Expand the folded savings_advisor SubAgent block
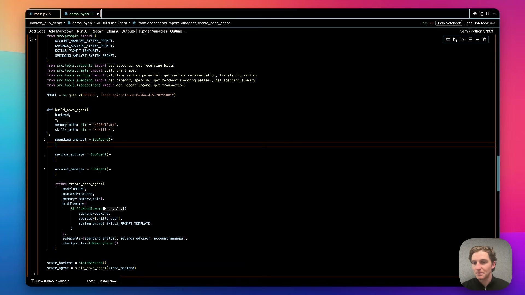 45,154
